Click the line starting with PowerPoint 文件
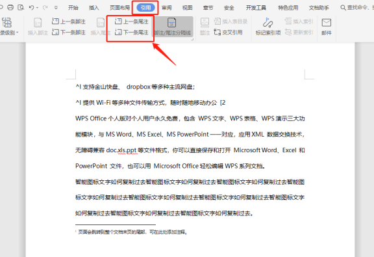The width and height of the screenshot is (374, 257). pyautogui.click(x=170, y=166)
